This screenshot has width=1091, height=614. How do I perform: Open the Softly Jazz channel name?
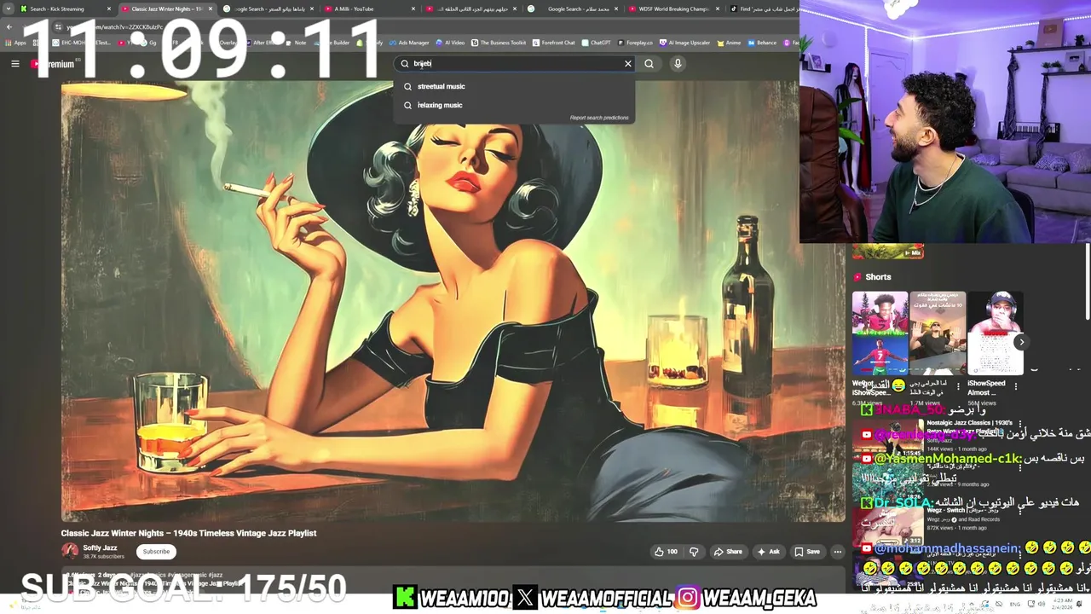point(100,547)
